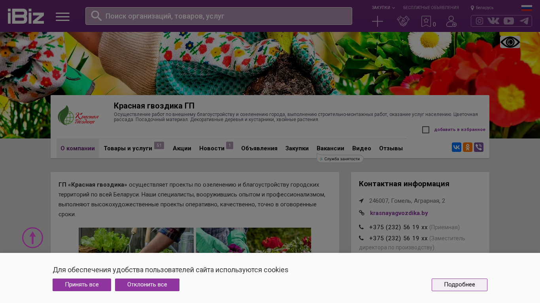The image size is (540, 303).
Task: Open the О компании tab
Action: point(77,148)
